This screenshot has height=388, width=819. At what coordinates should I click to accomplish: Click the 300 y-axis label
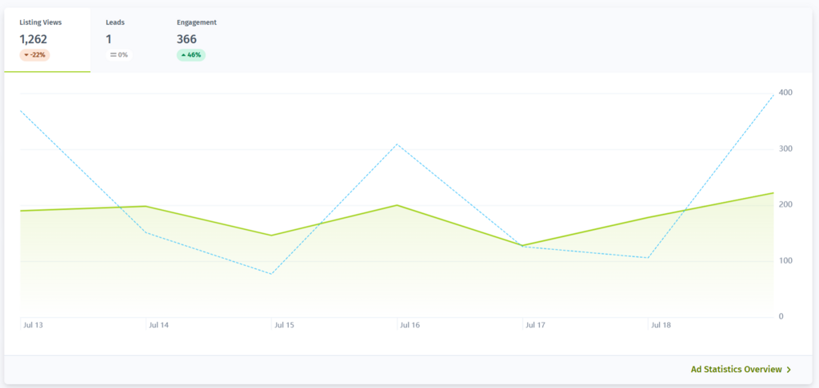(785, 148)
